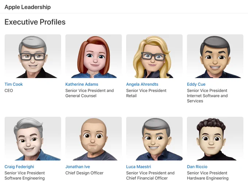Click the Apple Leadership header title
Viewport: 248px width, 185px height.
click(x=28, y=7)
